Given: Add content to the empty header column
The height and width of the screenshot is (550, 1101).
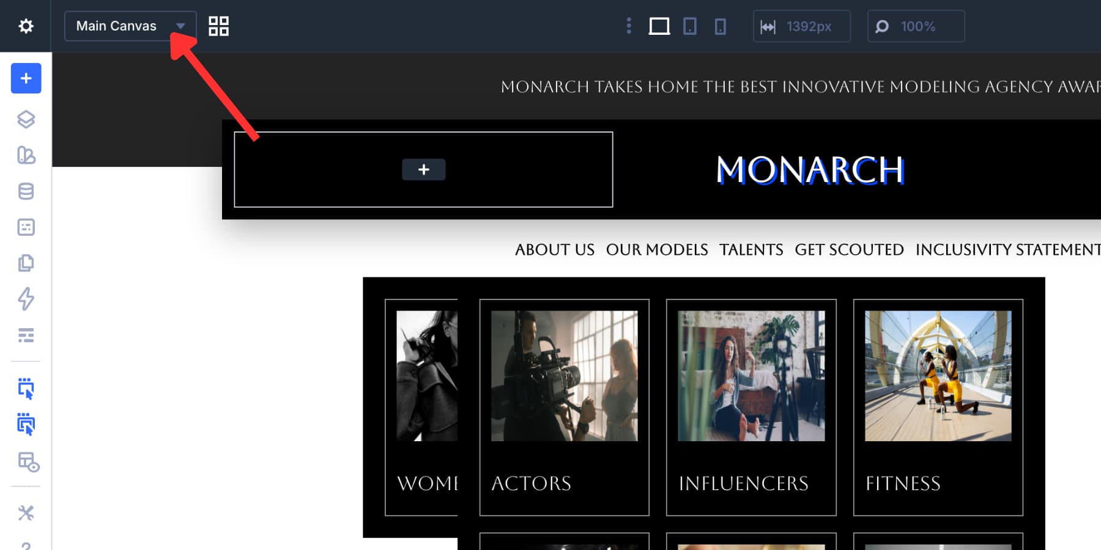Looking at the screenshot, I should pos(423,169).
